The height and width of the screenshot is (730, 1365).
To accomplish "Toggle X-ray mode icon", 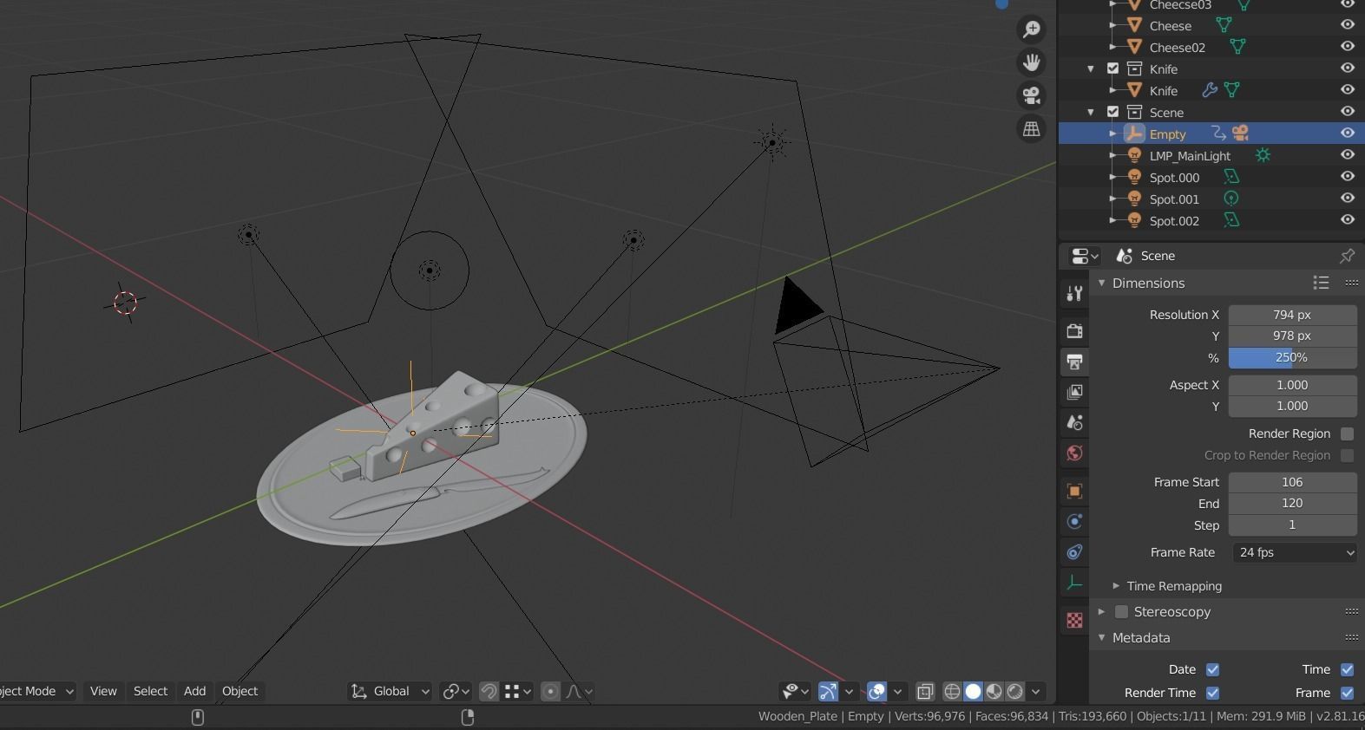I will [925, 691].
